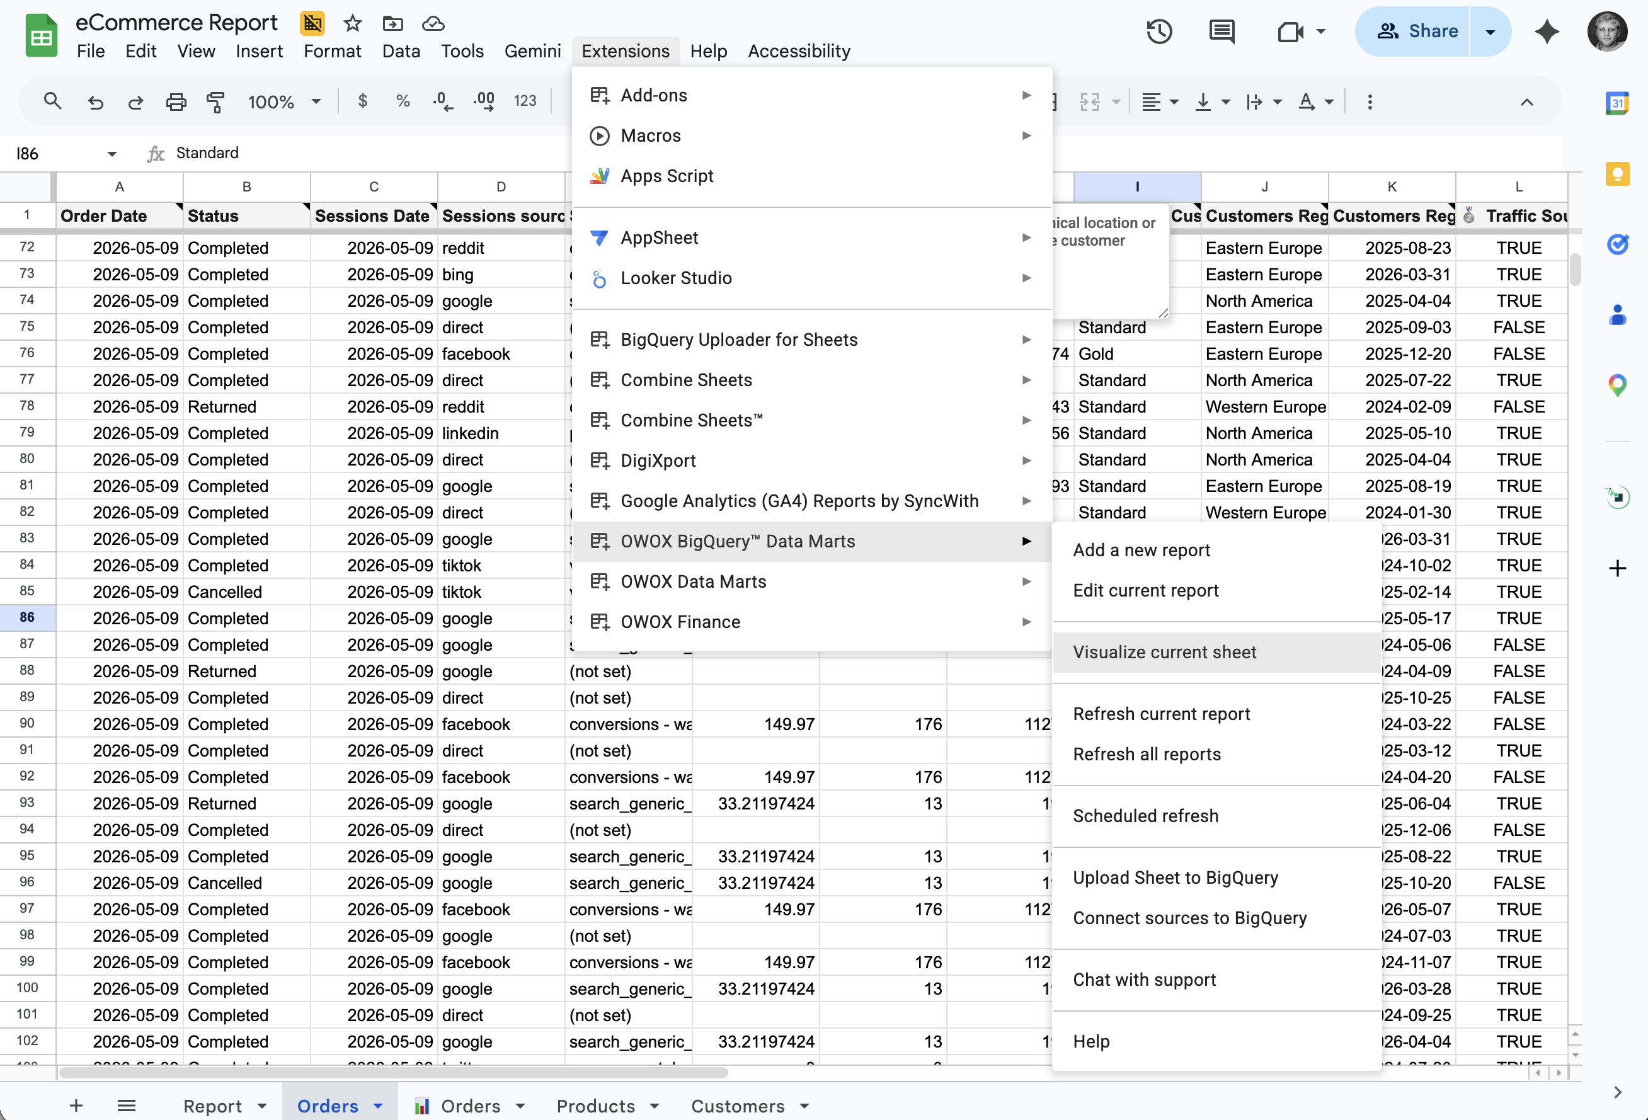The height and width of the screenshot is (1120, 1648).
Task: Click the plus to get add-ons
Action: (x=1617, y=569)
